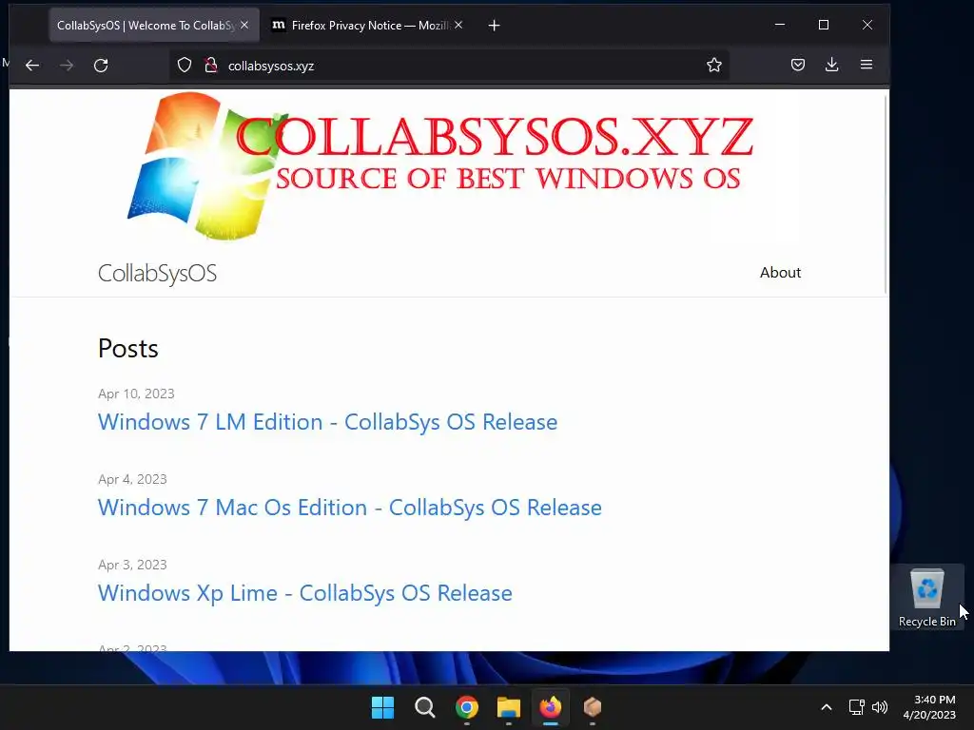Open the Firefox downloads panel
974x730 pixels.
click(831, 66)
